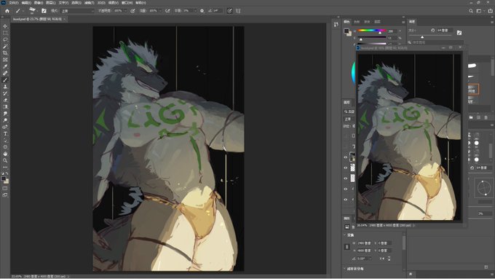This screenshot has height=279, width=495.
Task: Toggle the brush settings panel button
Action: (44, 11)
